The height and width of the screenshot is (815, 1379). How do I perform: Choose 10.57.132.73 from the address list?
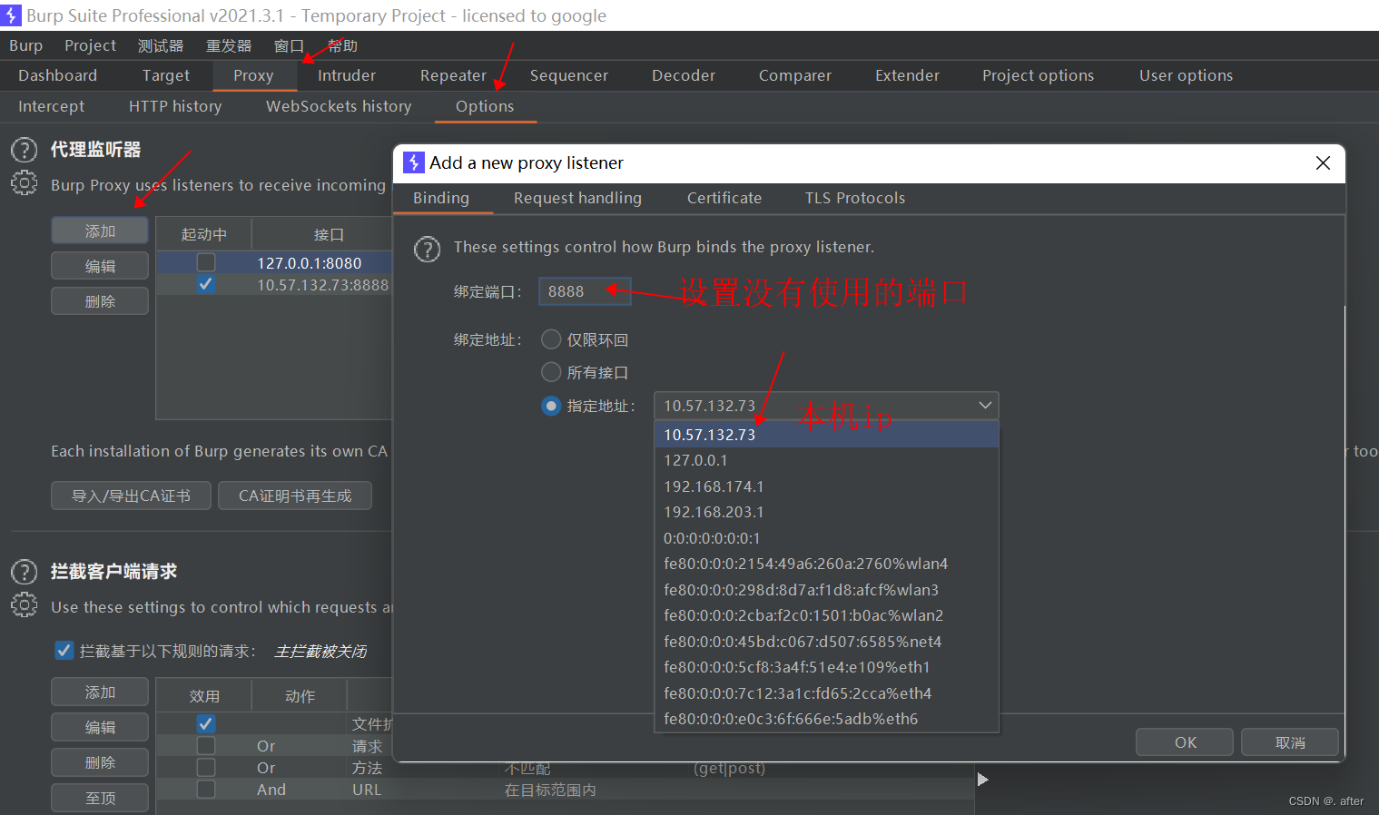(826, 435)
